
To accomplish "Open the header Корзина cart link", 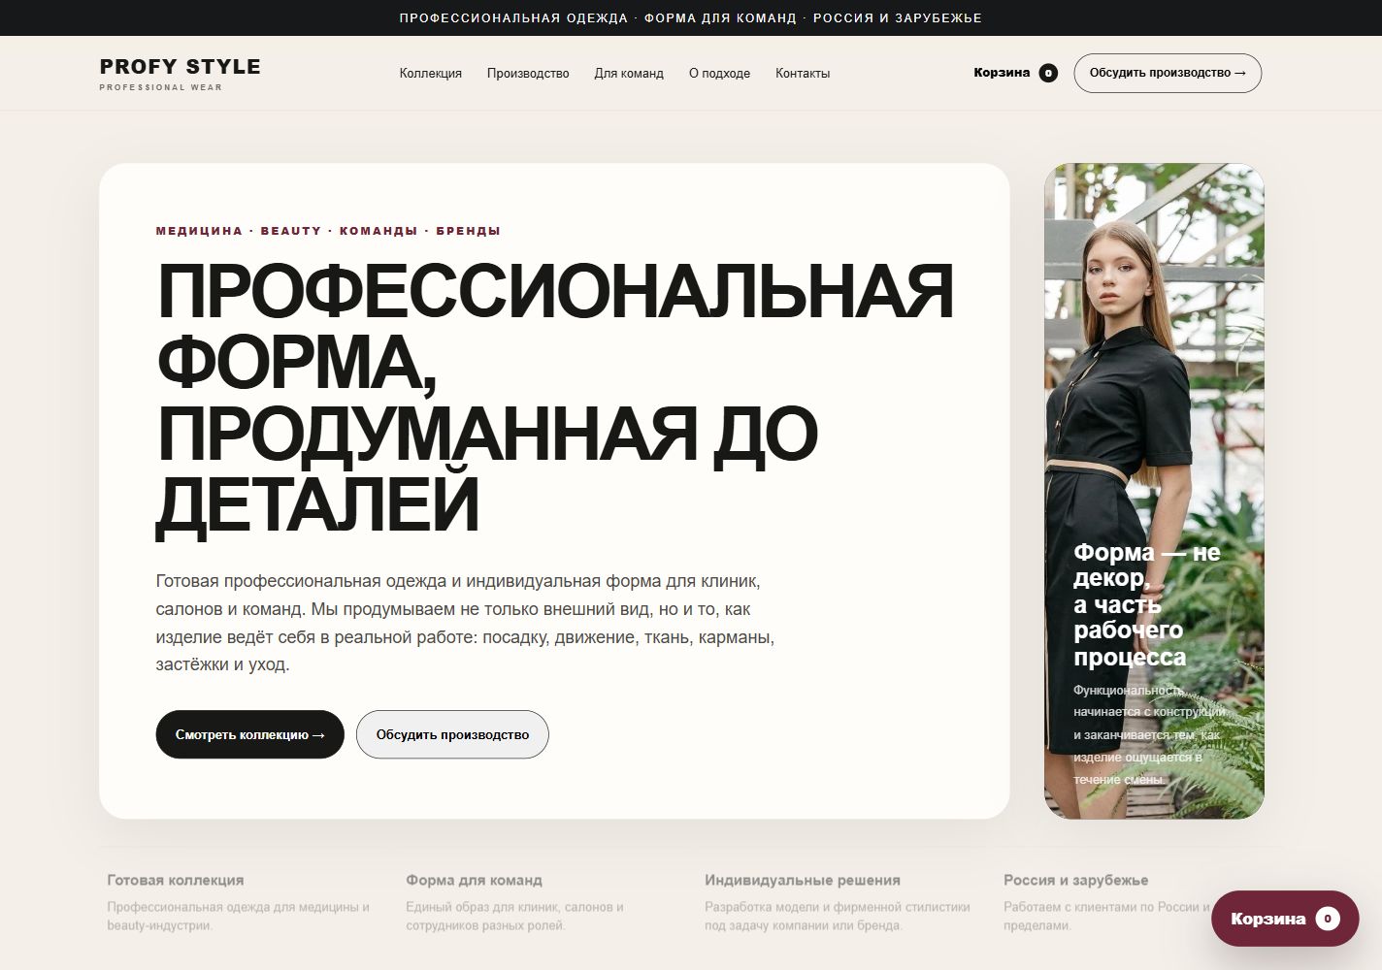I will tap(1015, 73).
